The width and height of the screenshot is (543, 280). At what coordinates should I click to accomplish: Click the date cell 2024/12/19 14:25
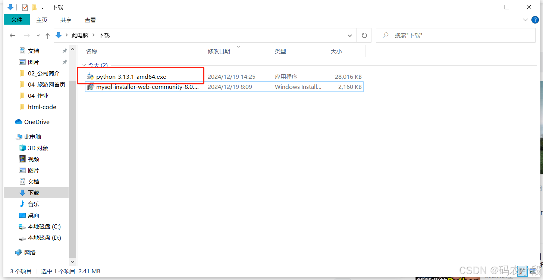pyautogui.click(x=232, y=77)
